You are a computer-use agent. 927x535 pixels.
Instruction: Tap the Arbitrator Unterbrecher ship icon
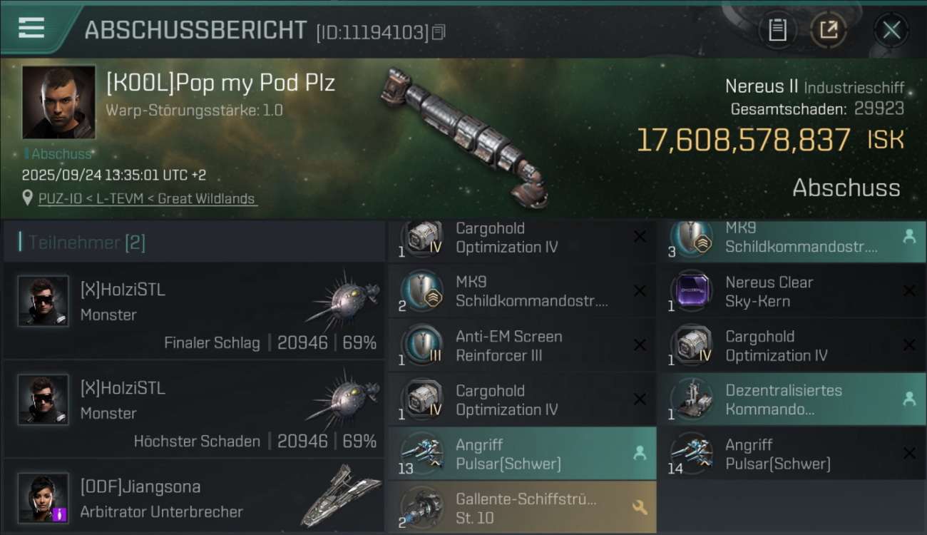(341, 496)
